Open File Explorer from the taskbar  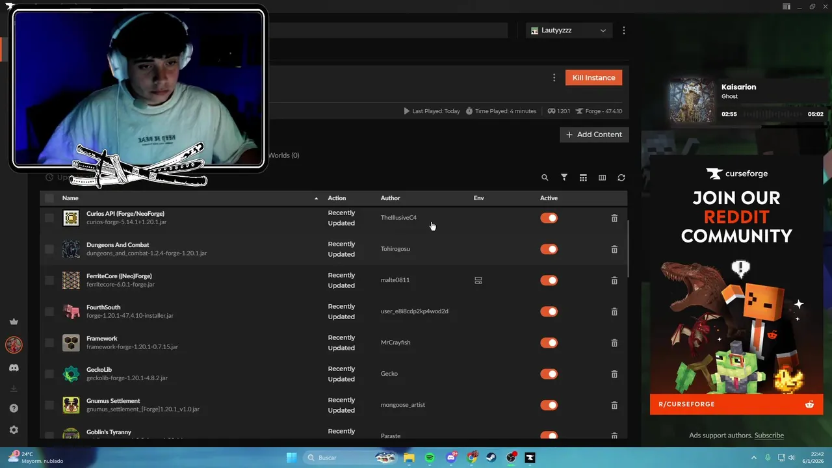pos(409,458)
